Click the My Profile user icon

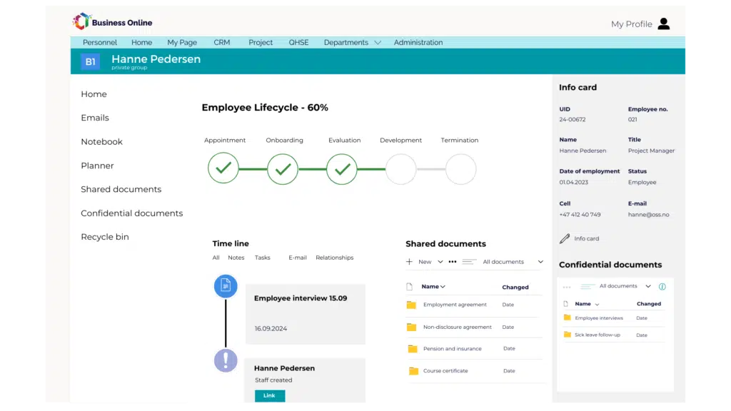coord(663,24)
